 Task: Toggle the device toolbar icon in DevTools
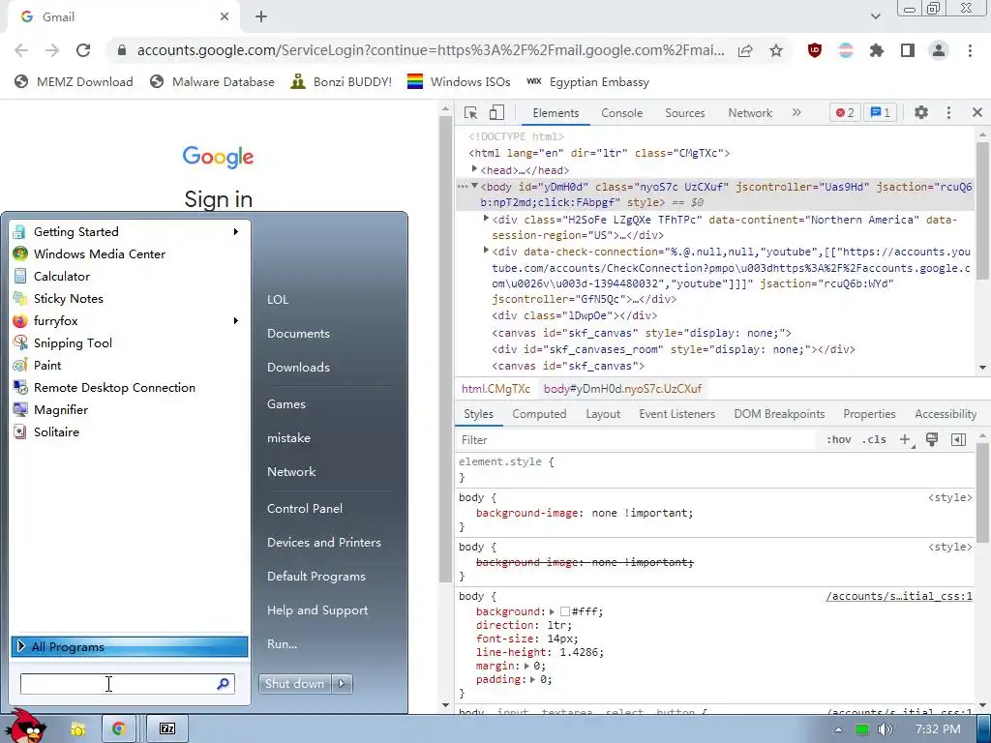pos(496,112)
